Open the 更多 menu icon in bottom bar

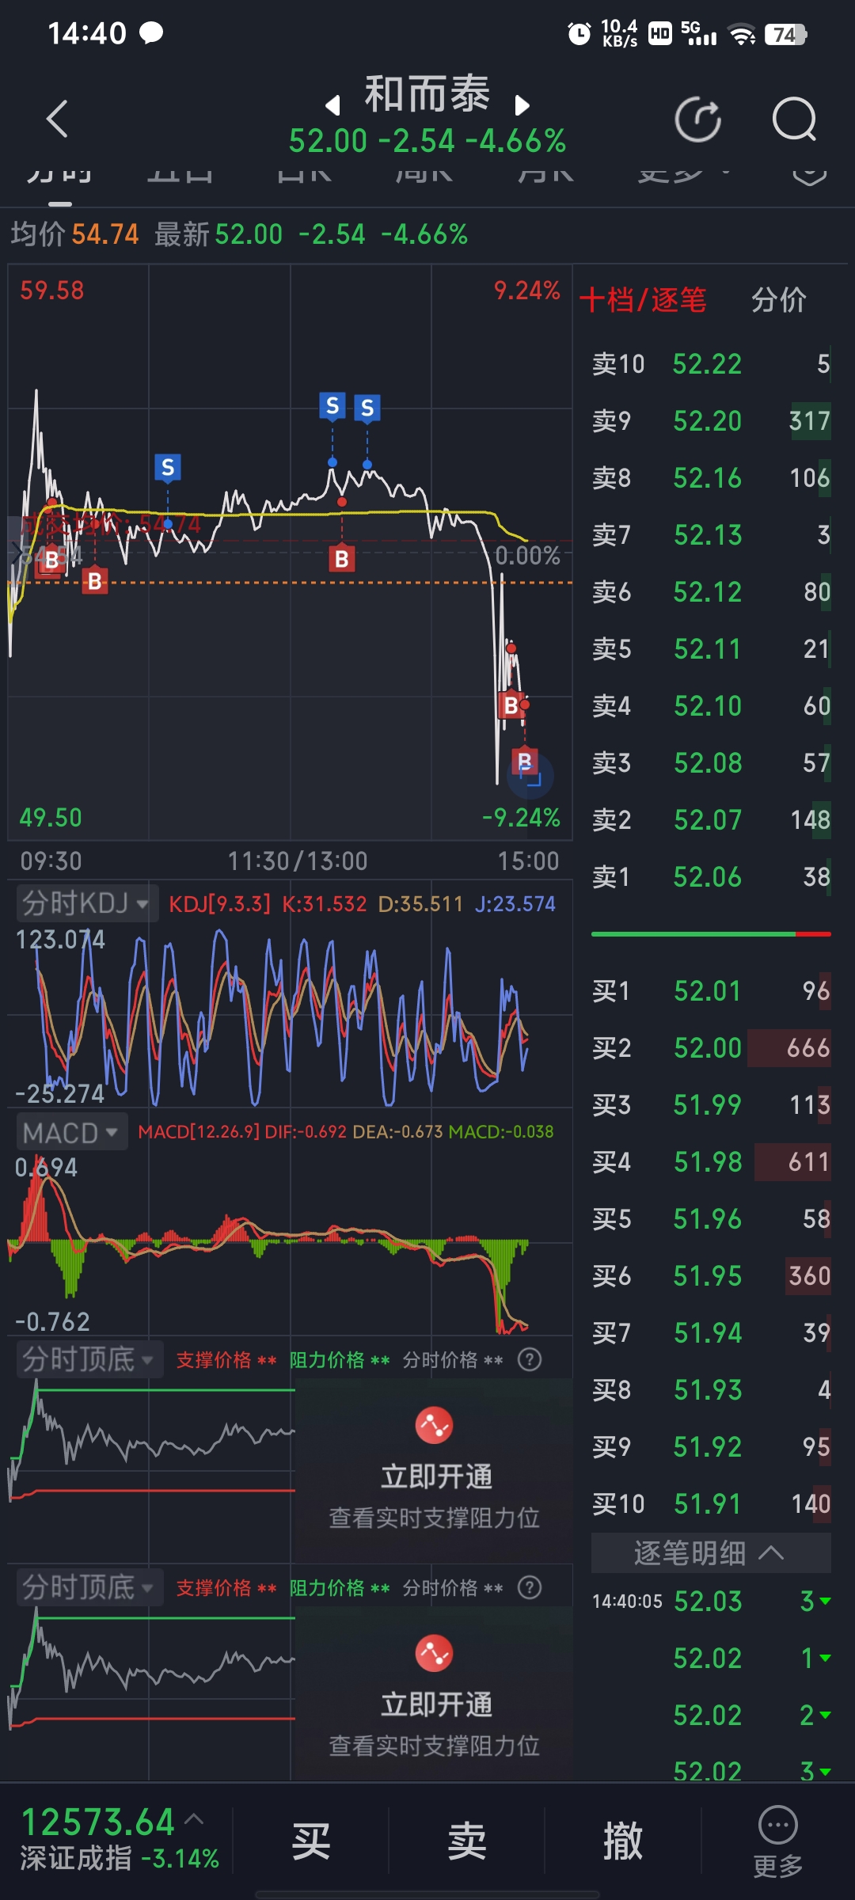point(778,1841)
